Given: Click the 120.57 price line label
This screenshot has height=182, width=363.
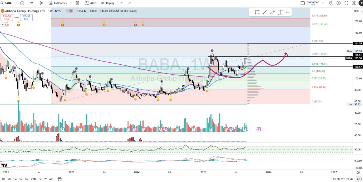Looking at the screenshot, I should pyautogui.click(x=358, y=67).
